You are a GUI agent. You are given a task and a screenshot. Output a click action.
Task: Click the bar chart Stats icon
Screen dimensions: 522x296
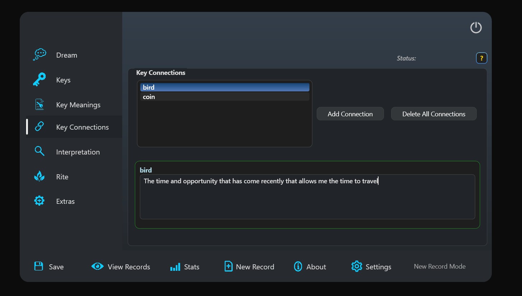[175, 267]
